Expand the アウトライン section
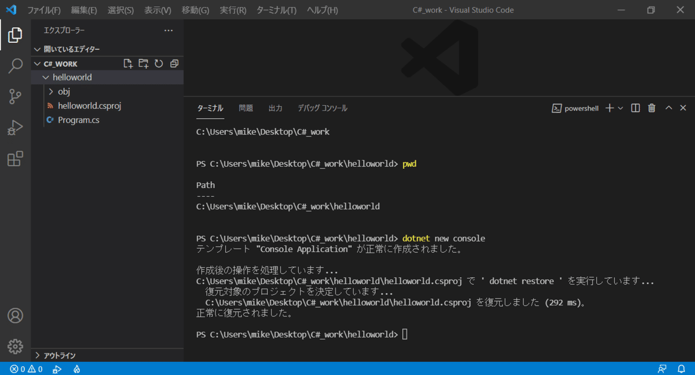This screenshot has height=375, width=695. 108,355
